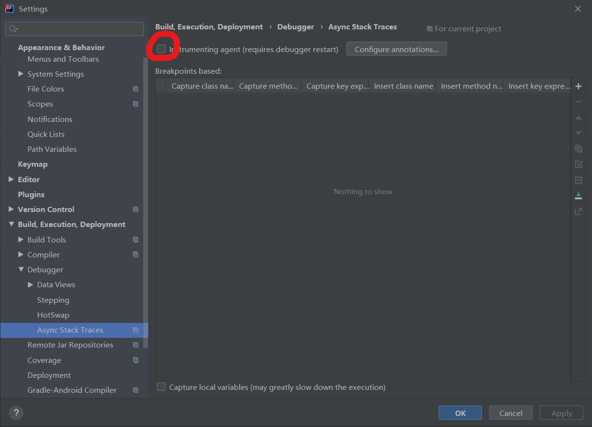This screenshot has height=427, width=592.
Task: Switch to the HotSwap settings page
Action: click(x=53, y=315)
